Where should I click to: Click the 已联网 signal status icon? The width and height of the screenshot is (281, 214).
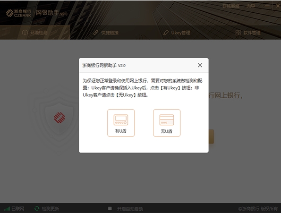point(7,209)
